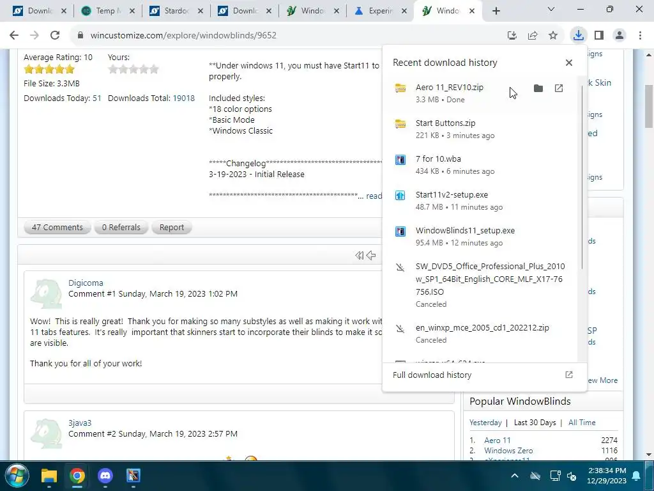The height and width of the screenshot is (491, 654).
Task: Open Chrome profile avatar menu
Action: point(620,35)
